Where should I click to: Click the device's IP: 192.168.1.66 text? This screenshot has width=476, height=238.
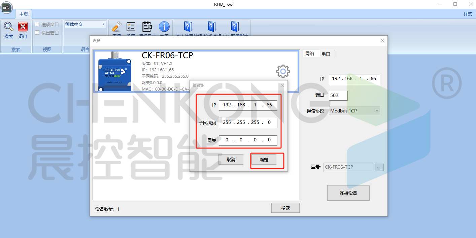pos(158,70)
